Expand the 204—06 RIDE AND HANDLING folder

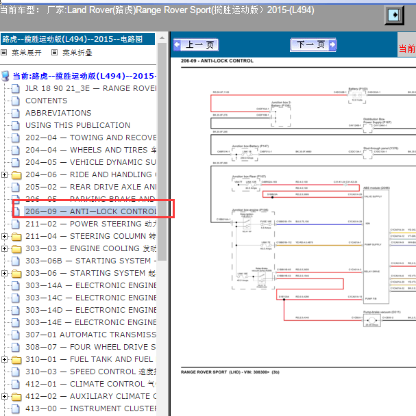click(4, 175)
